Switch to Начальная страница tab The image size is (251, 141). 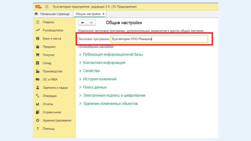click(x=55, y=14)
